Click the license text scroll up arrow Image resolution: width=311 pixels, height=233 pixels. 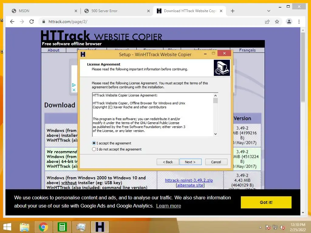click(215, 96)
